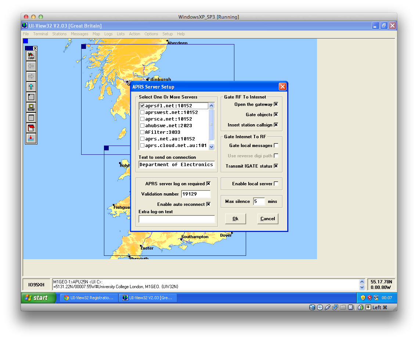This screenshot has width=418, height=340.
Task: Click the VirtualBox virtualization V chip icon
Action: pos(350,307)
